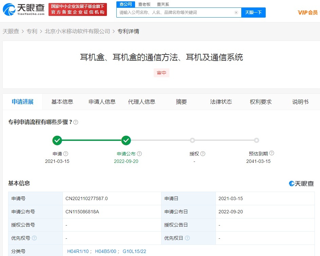320x256 pixels.
Task: Select the 查关系 search tab
Action: point(163,4)
